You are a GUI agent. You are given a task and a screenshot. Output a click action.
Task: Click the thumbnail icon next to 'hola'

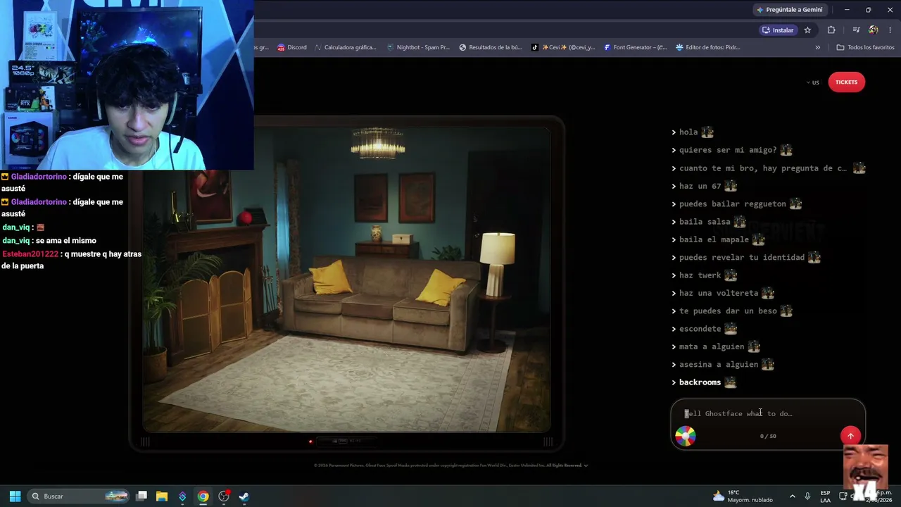click(x=707, y=132)
